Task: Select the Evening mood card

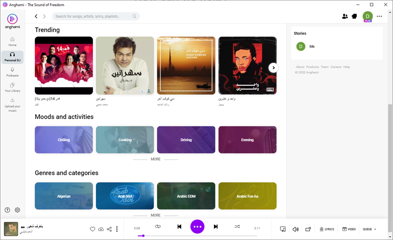Action: coord(247,140)
